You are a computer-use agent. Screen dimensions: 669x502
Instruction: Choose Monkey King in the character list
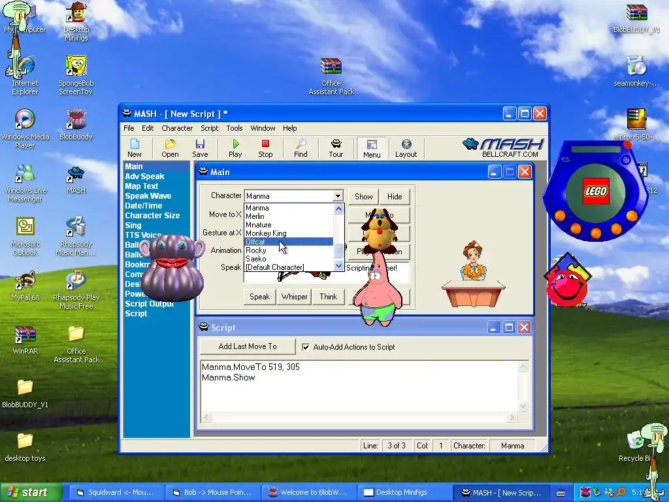click(x=288, y=233)
